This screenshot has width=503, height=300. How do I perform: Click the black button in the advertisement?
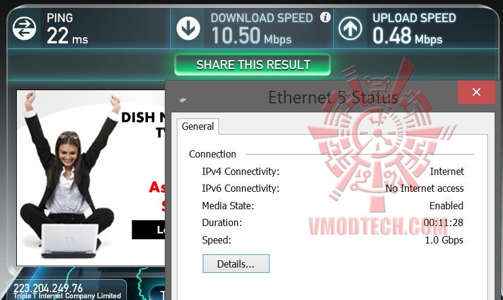149,230
